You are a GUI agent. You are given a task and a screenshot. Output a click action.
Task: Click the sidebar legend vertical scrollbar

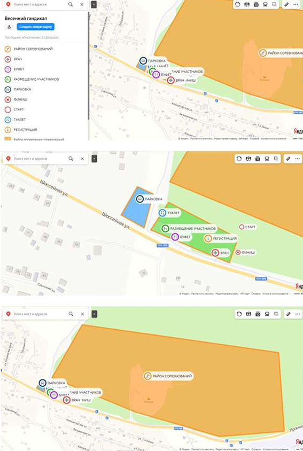click(88, 67)
